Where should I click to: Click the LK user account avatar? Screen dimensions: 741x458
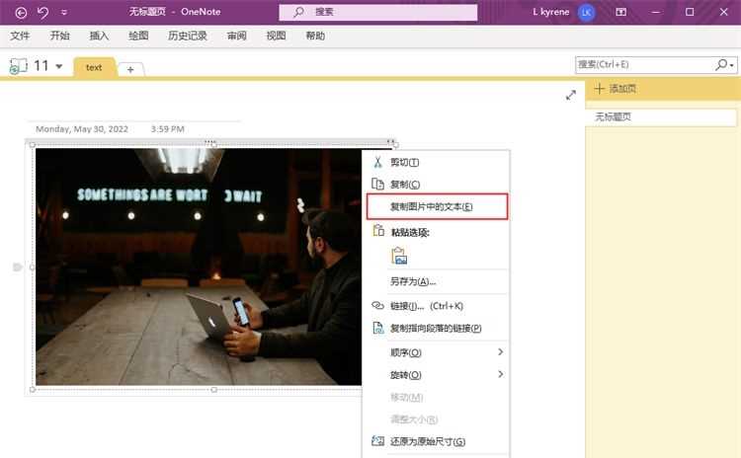point(587,12)
